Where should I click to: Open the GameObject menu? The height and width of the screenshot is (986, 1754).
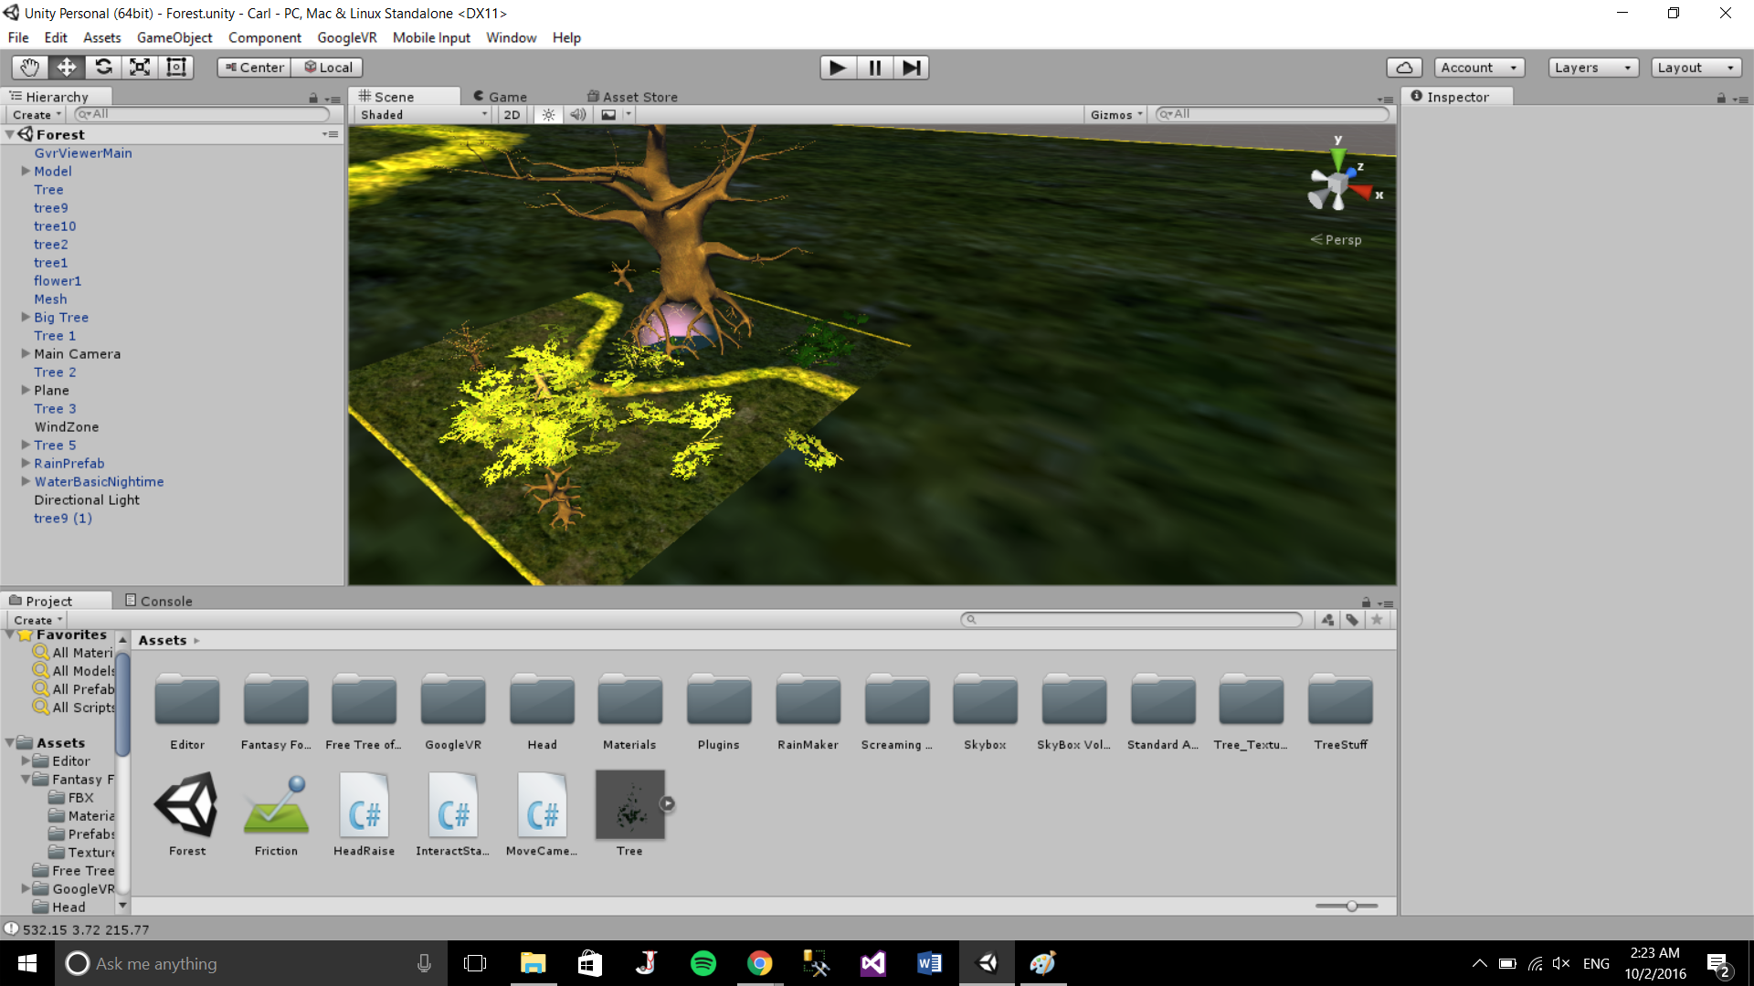pyautogui.click(x=174, y=37)
